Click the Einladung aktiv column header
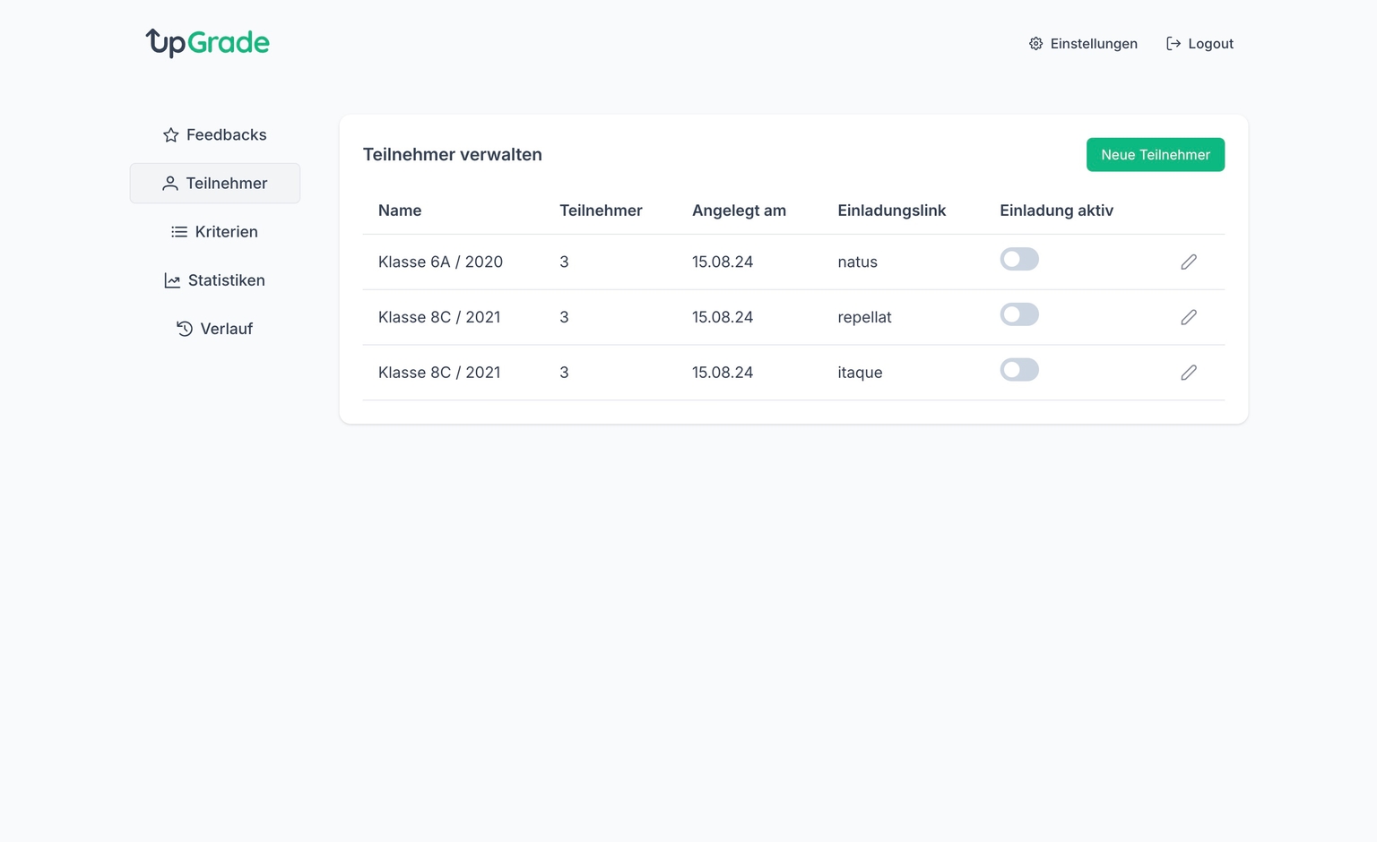Screen dimensions: 1377x842 [1056, 210]
